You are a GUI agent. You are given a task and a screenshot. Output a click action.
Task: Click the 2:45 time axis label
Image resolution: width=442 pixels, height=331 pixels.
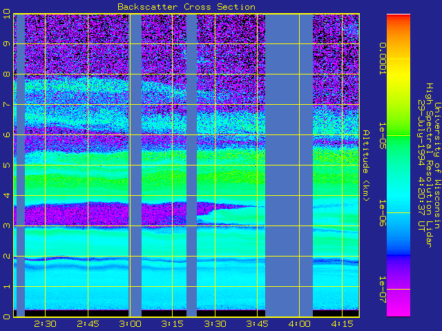pyautogui.click(x=88, y=324)
